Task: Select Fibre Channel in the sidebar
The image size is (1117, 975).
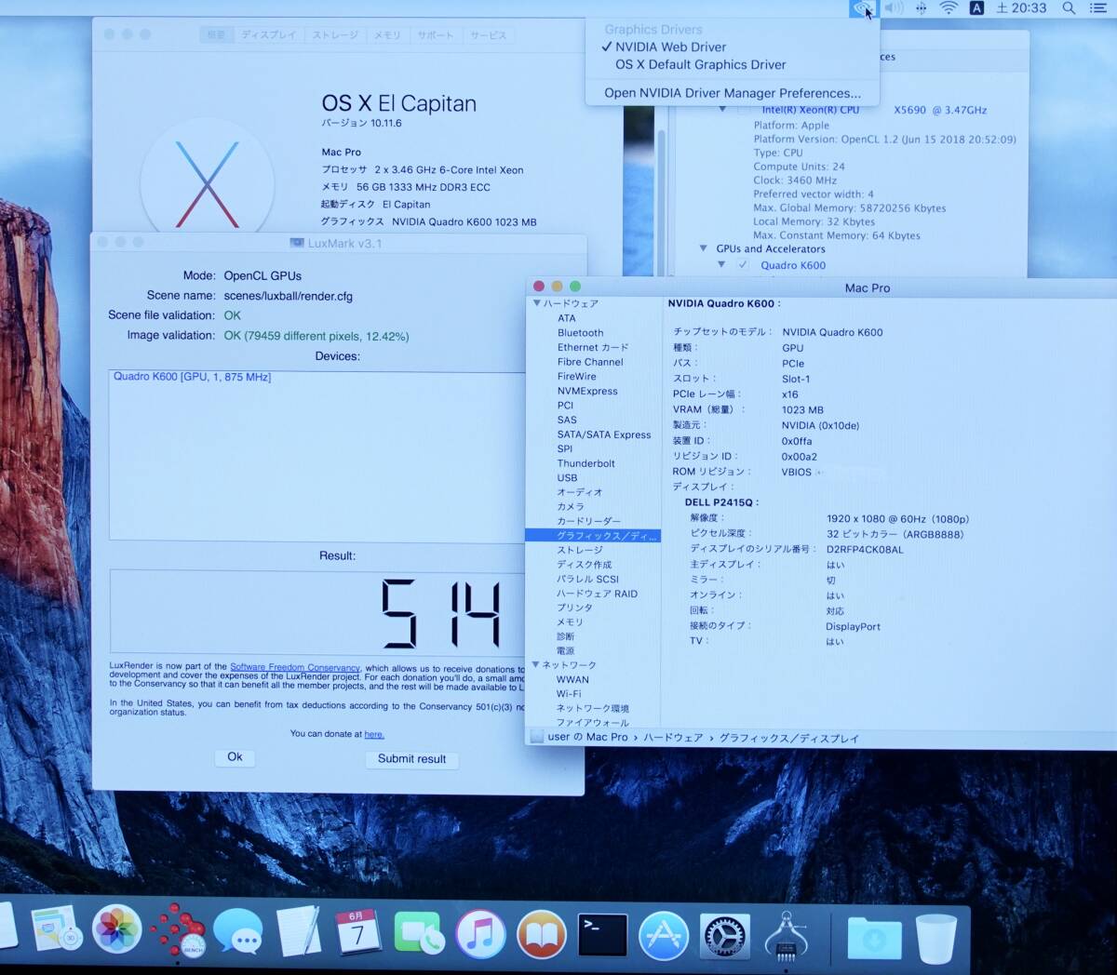Action: 590,362
